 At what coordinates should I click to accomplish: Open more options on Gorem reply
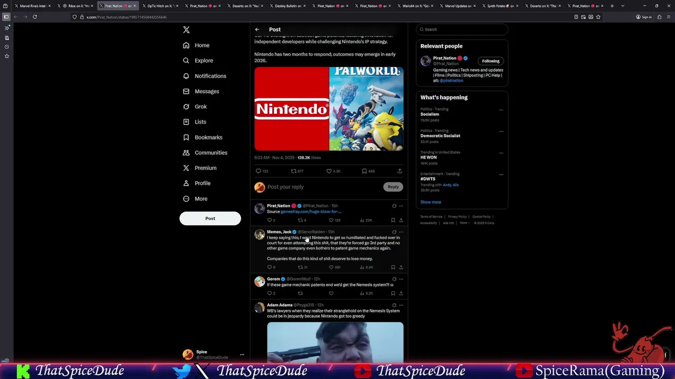(x=401, y=279)
